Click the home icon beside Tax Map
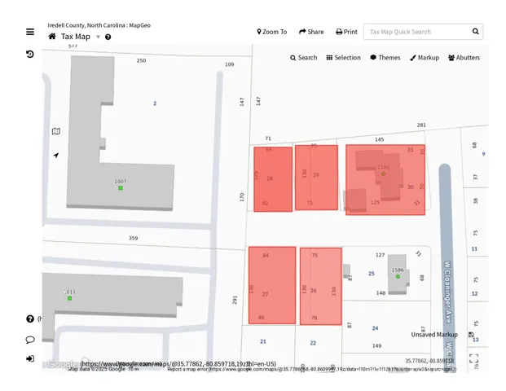Image resolution: width=506 pixels, height=391 pixels. click(x=52, y=37)
